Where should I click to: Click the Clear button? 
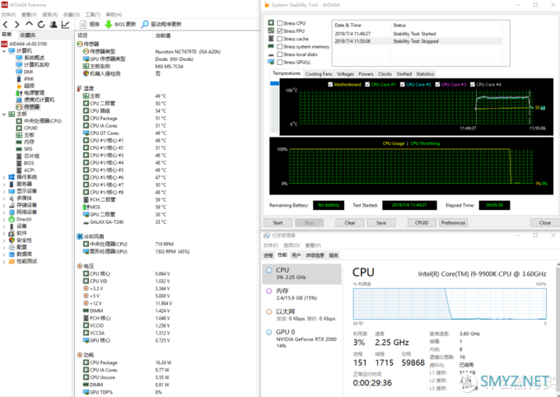pyautogui.click(x=350, y=222)
